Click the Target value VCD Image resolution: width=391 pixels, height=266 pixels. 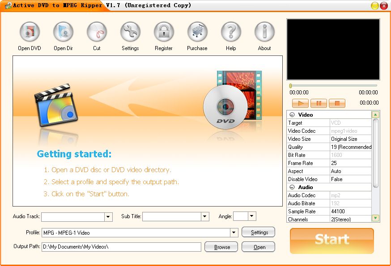[351, 122]
